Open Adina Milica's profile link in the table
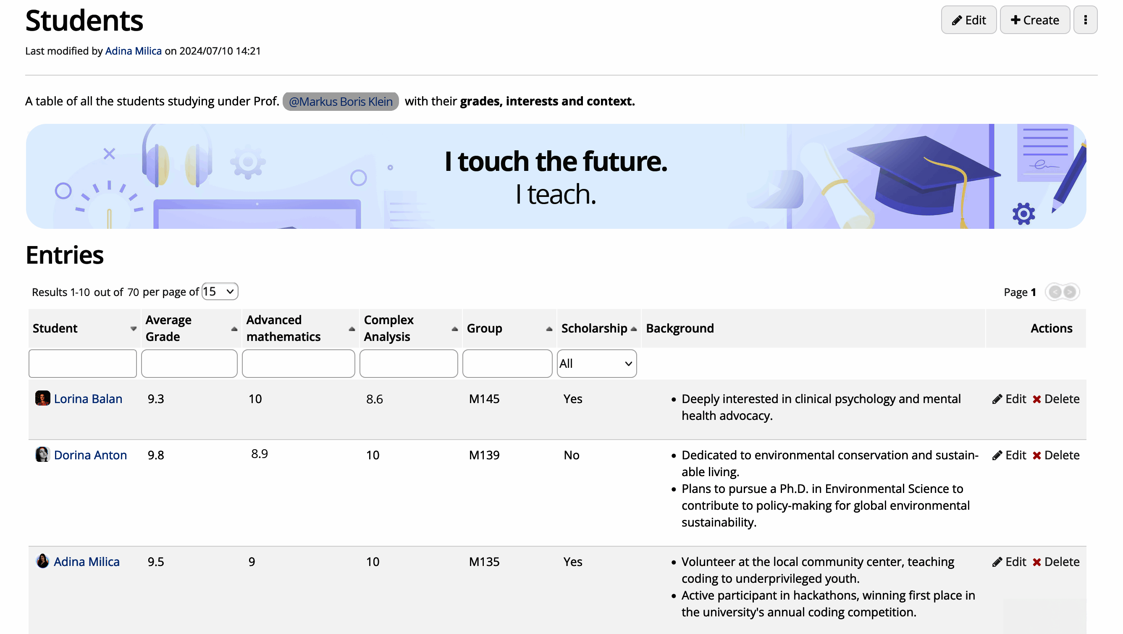 point(87,562)
